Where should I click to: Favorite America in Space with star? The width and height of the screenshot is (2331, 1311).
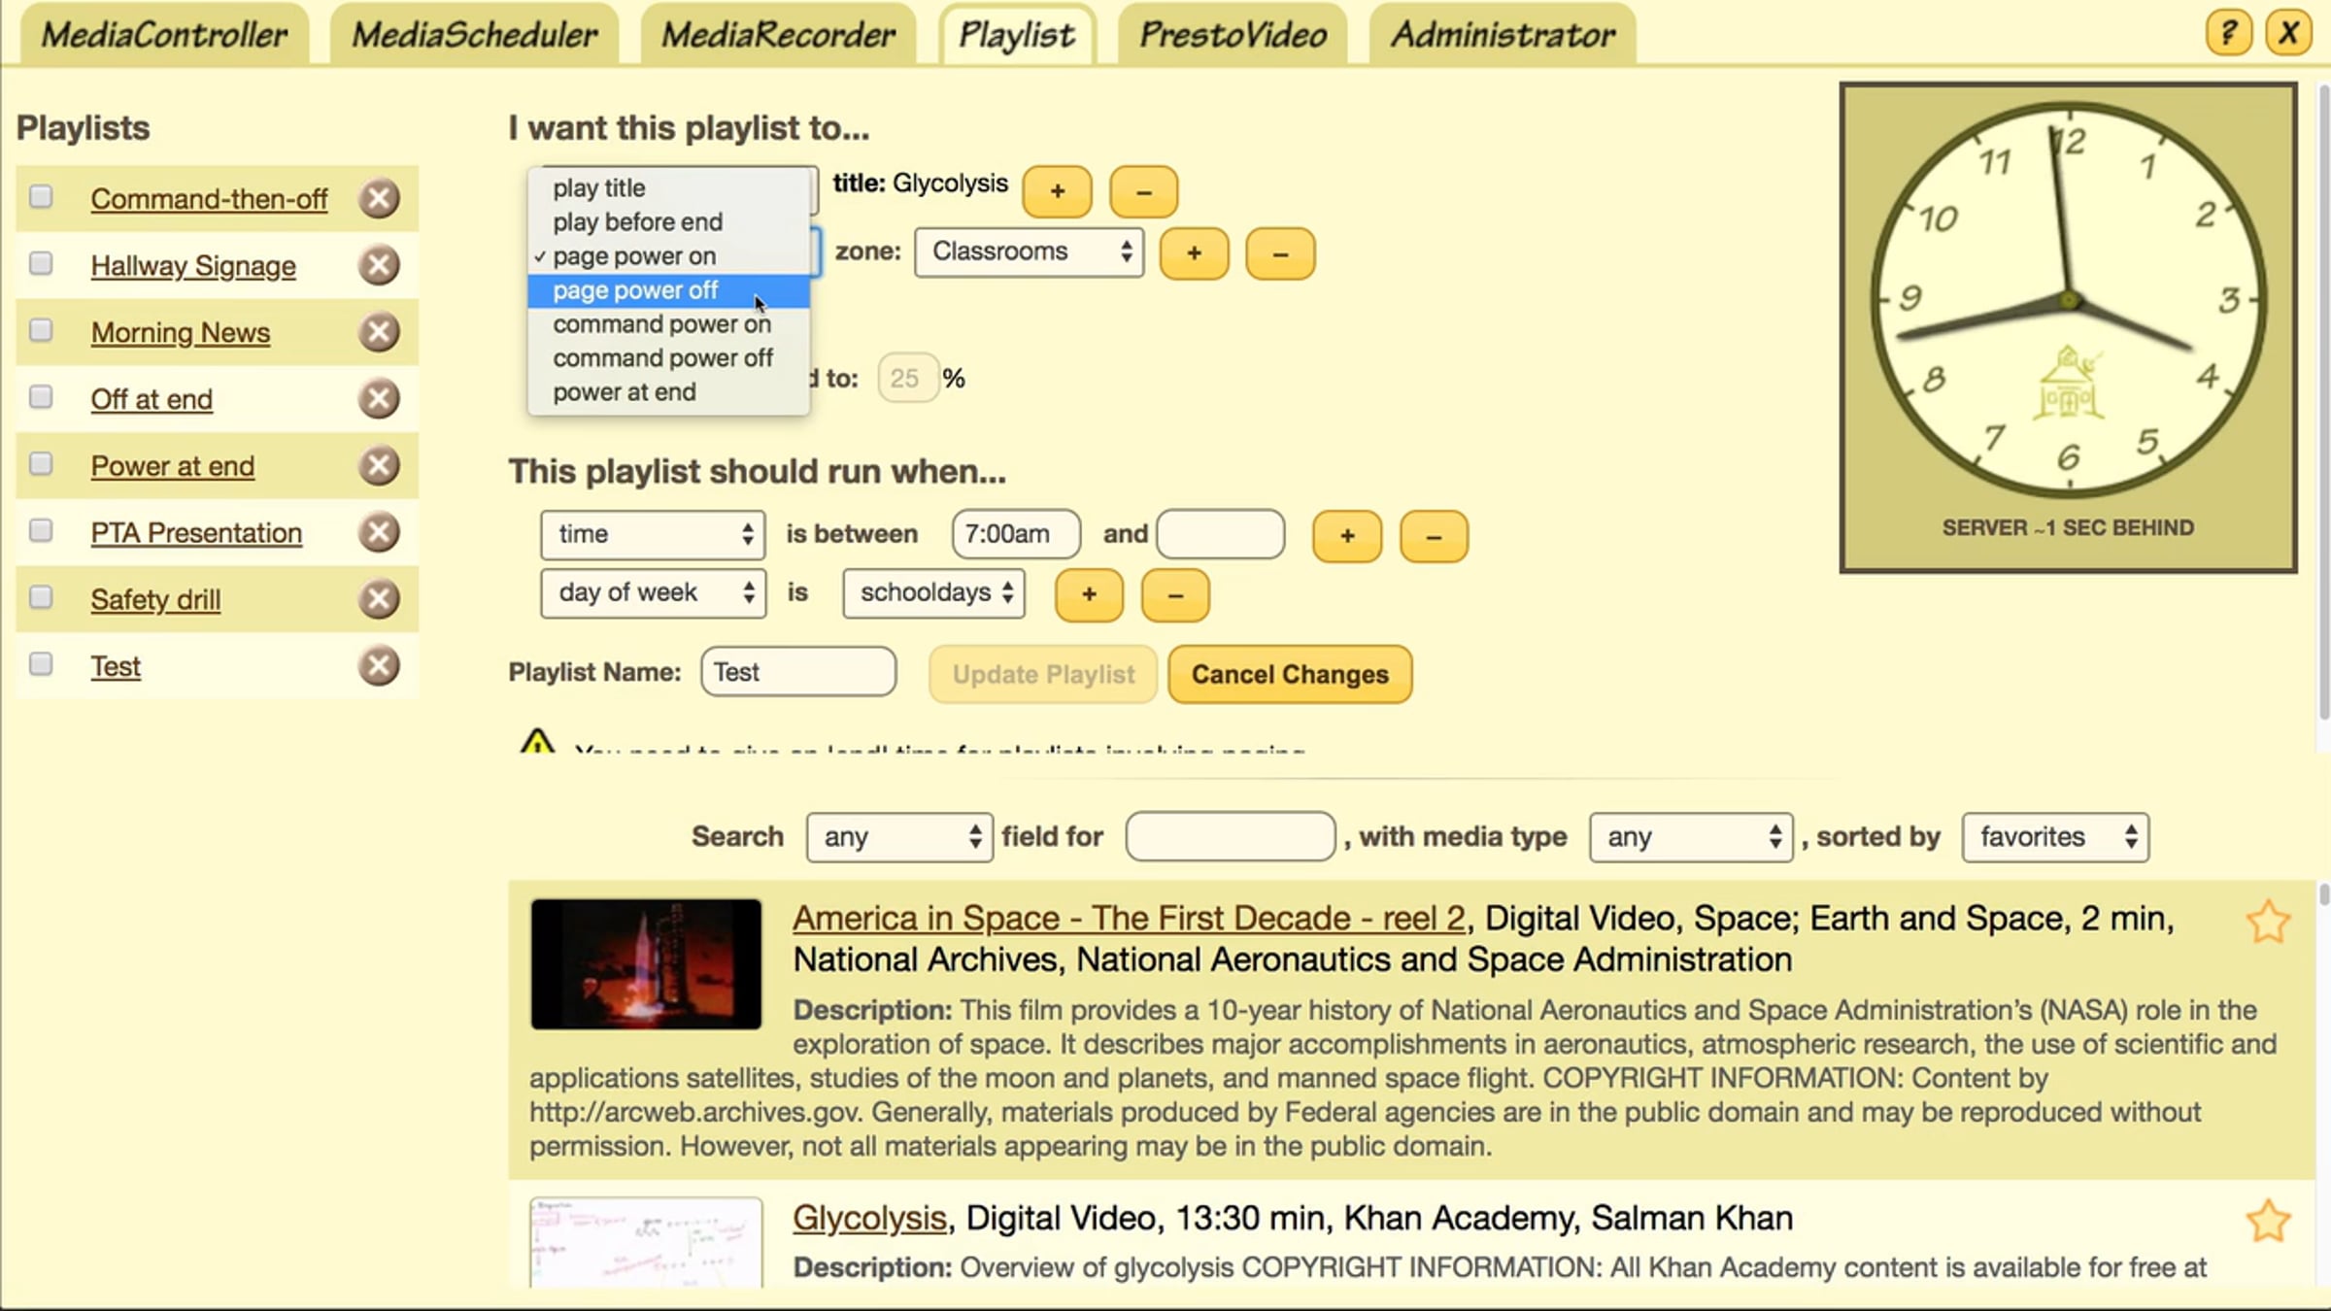coord(2268,922)
